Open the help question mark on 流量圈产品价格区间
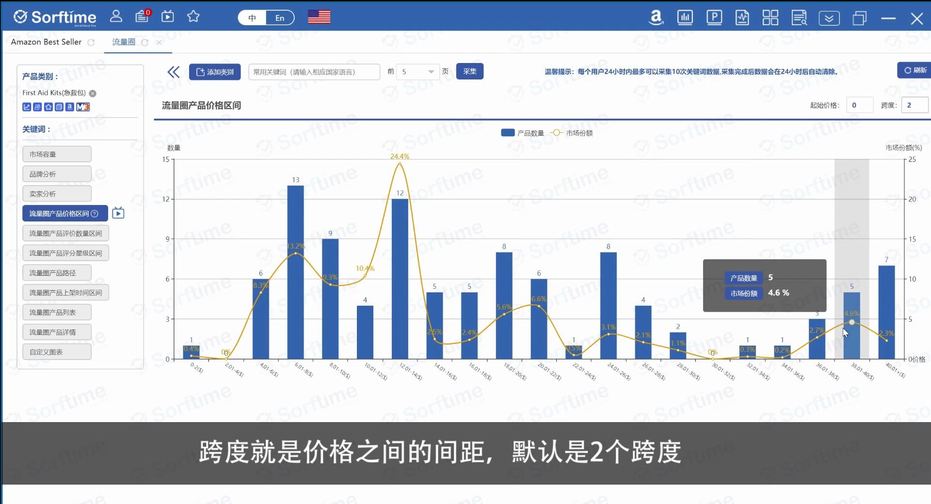 click(x=95, y=214)
